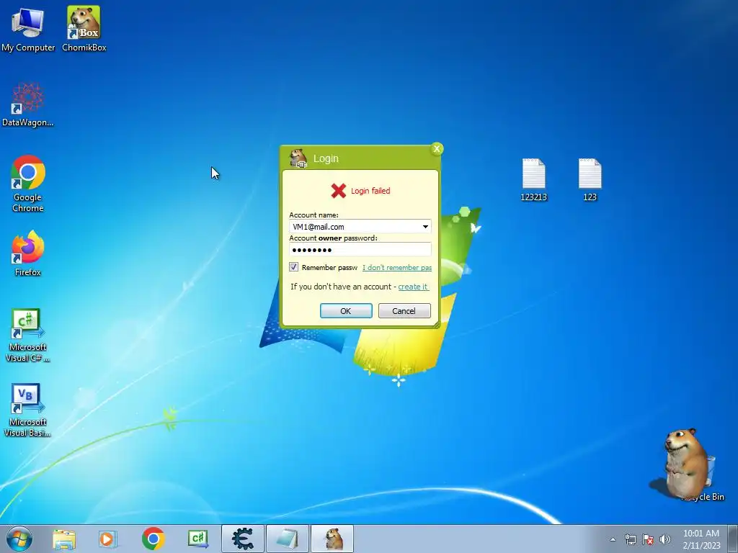Select the 123 text file on desktop
738x553 pixels.
[590, 179]
